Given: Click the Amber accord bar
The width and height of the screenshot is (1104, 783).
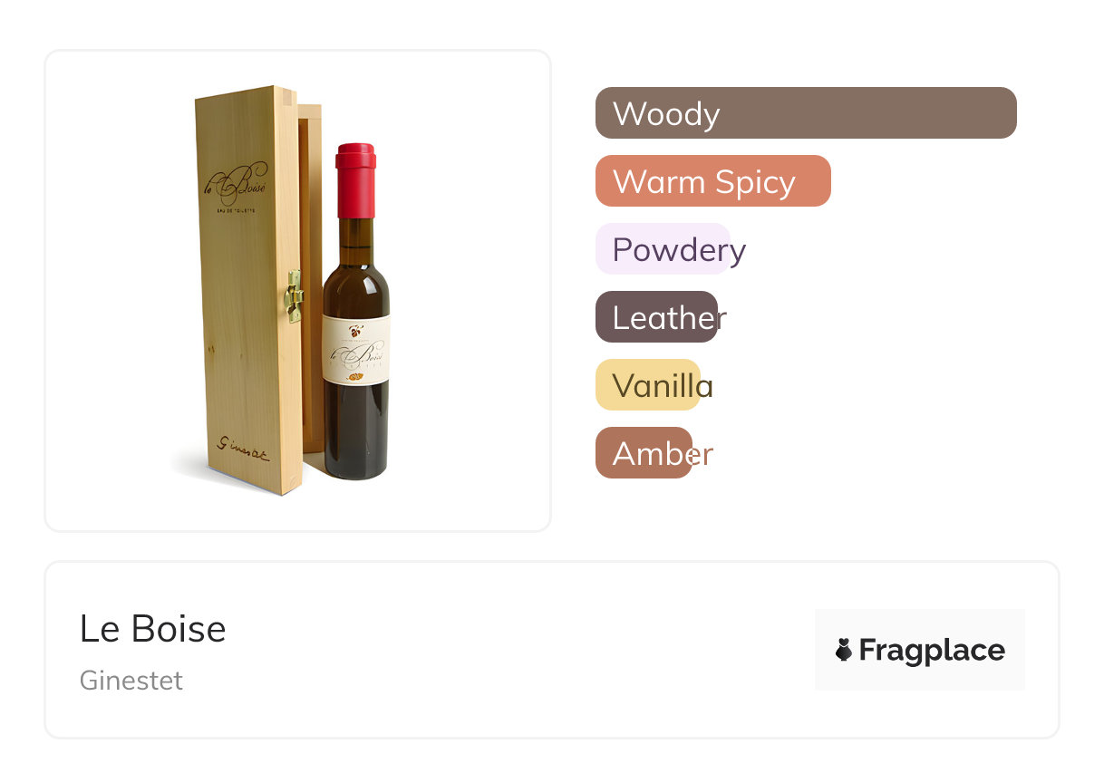Looking at the screenshot, I should (x=644, y=453).
